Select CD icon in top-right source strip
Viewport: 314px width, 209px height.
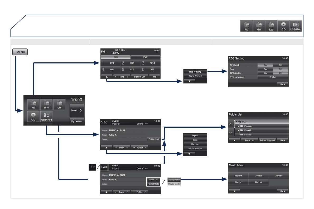click(x=283, y=26)
